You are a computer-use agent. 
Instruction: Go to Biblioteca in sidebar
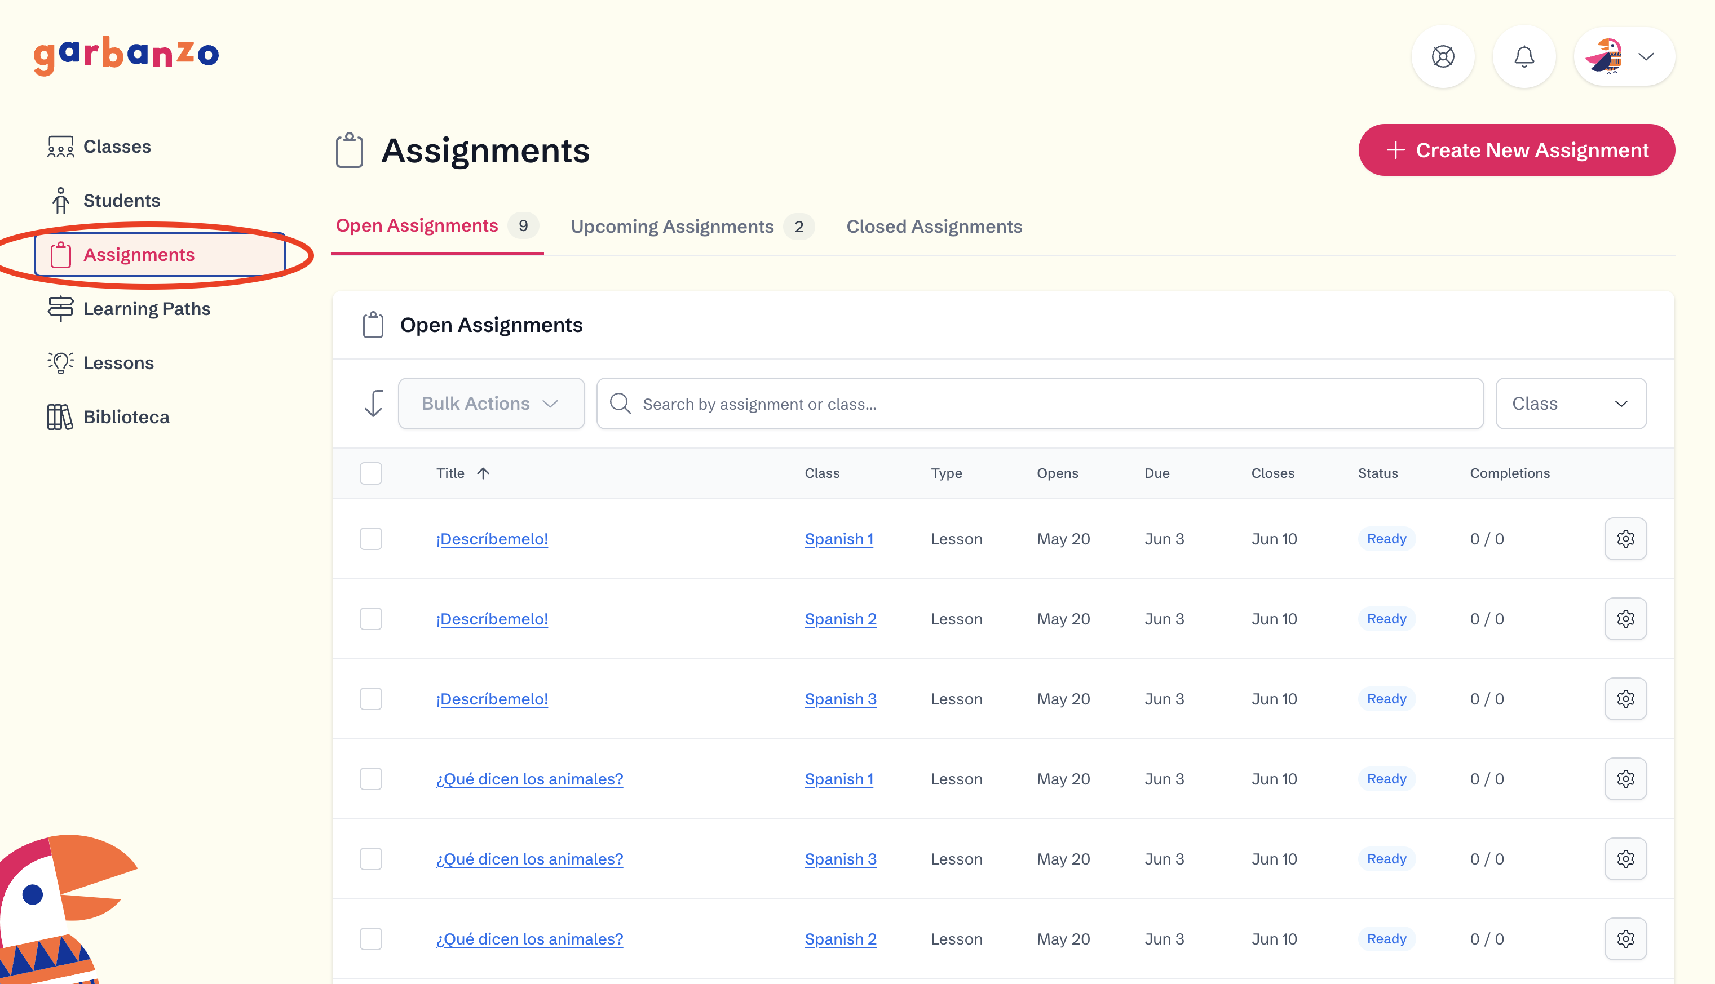[126, 417]
